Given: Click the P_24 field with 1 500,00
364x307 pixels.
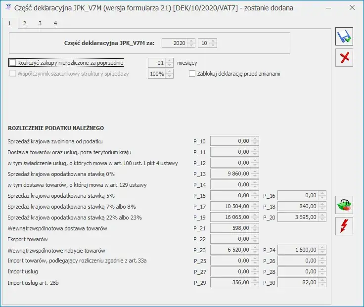Looking at the screenshot, I should click(x=298, y=250).
